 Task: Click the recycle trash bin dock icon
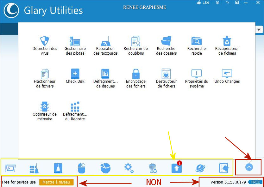point(153,168)
